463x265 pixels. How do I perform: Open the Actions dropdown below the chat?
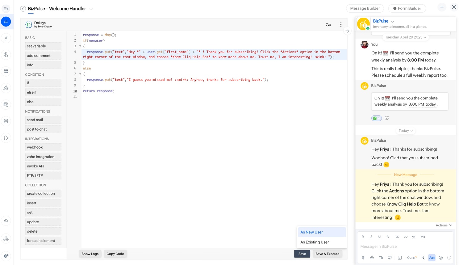(444, 225)
